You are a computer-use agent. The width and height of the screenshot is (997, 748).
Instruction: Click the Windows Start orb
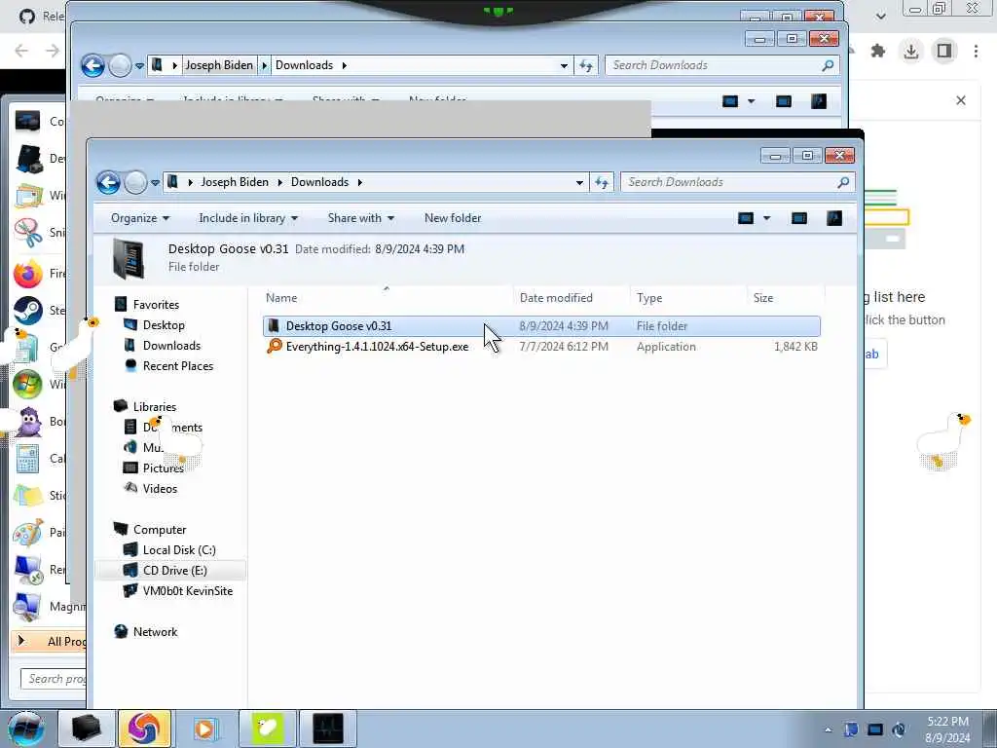coord(25,729)
